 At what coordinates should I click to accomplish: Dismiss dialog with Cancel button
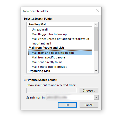tap(89, 105)
